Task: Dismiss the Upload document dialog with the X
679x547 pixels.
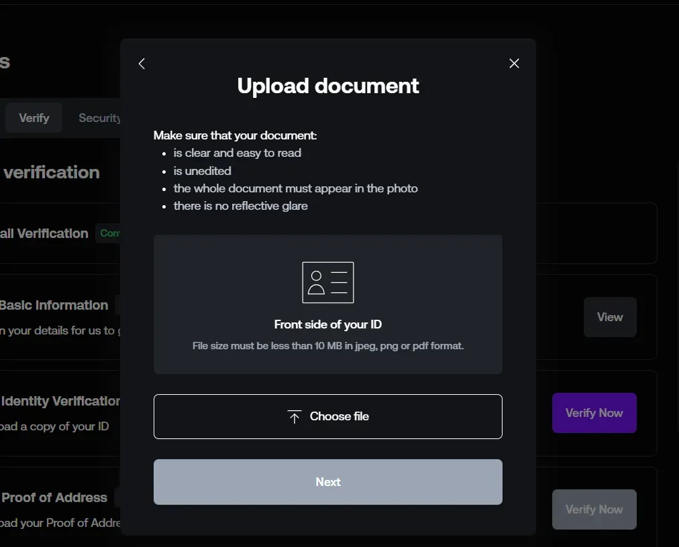Action: (x=514, y=63)
